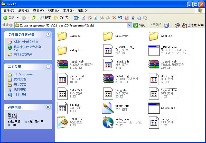This screenshot has height=143, width=206.
Task: Select the data1.cab archive
Action: (121, 79)
